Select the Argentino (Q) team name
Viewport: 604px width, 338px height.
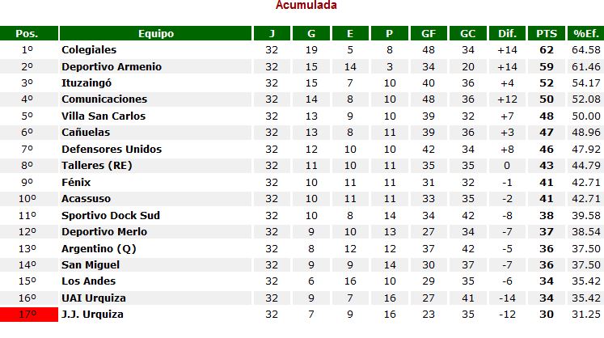point(99,248)
